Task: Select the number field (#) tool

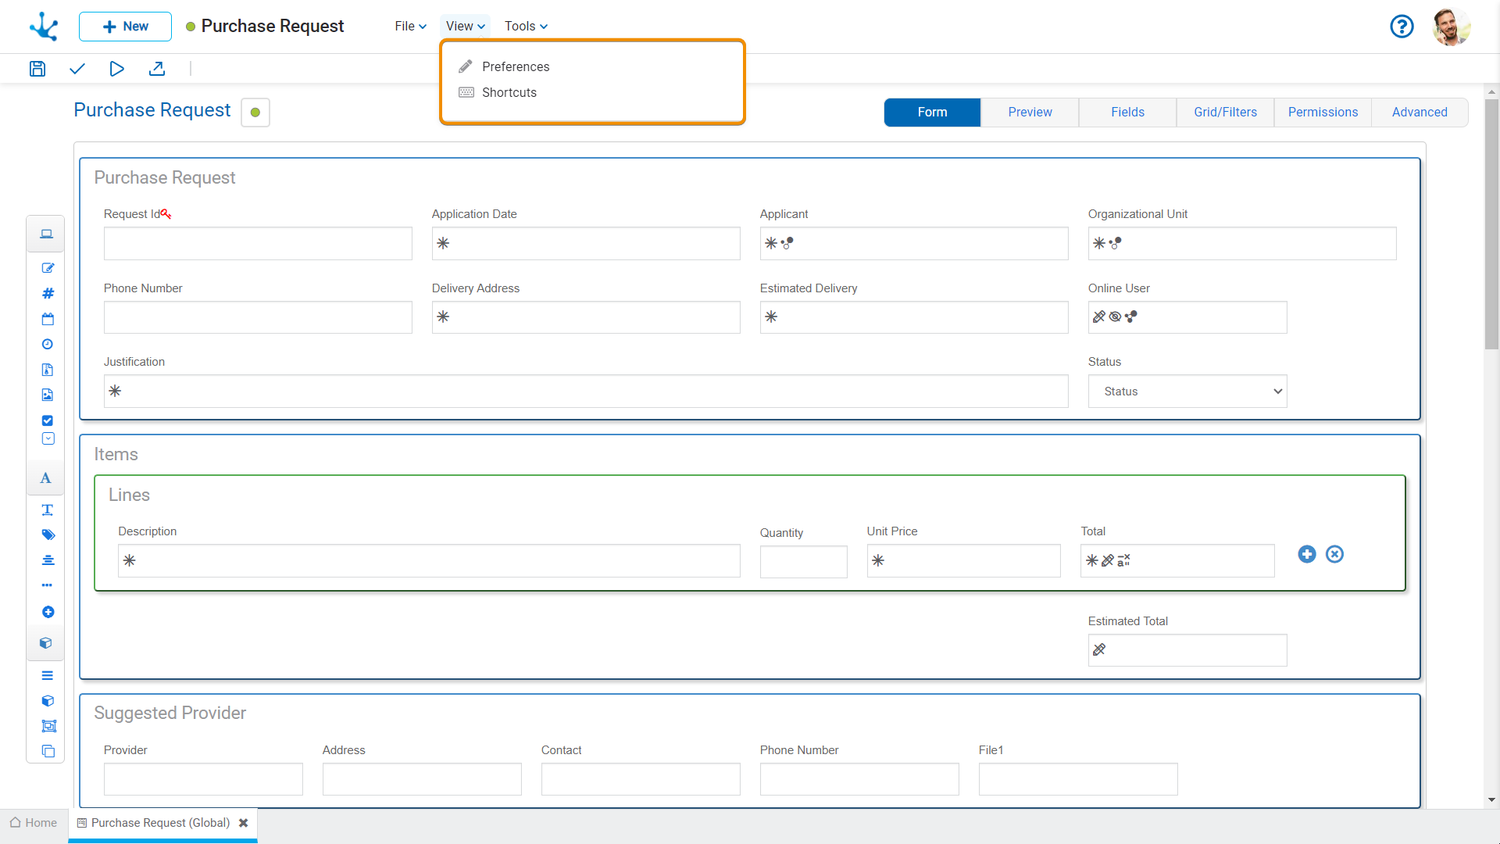Action: pyautogui.click(x=48, y=293)
